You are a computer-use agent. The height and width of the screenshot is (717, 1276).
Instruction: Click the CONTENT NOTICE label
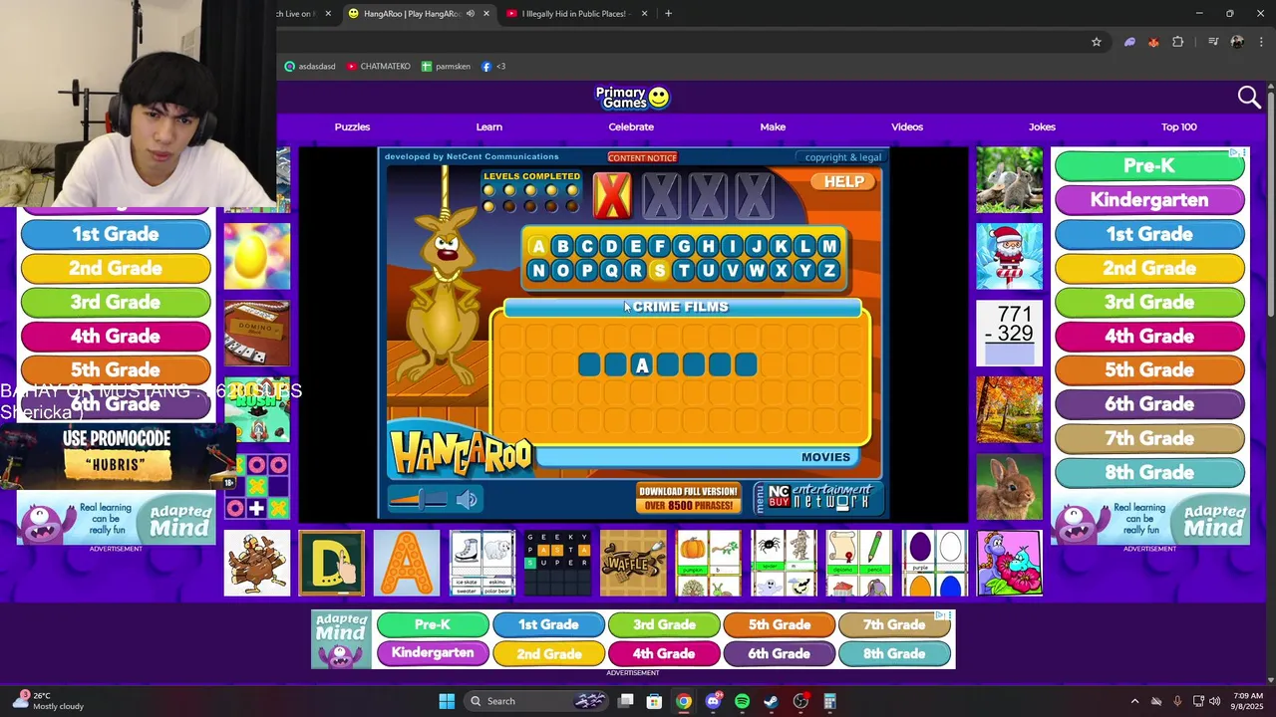click(642, 157)
